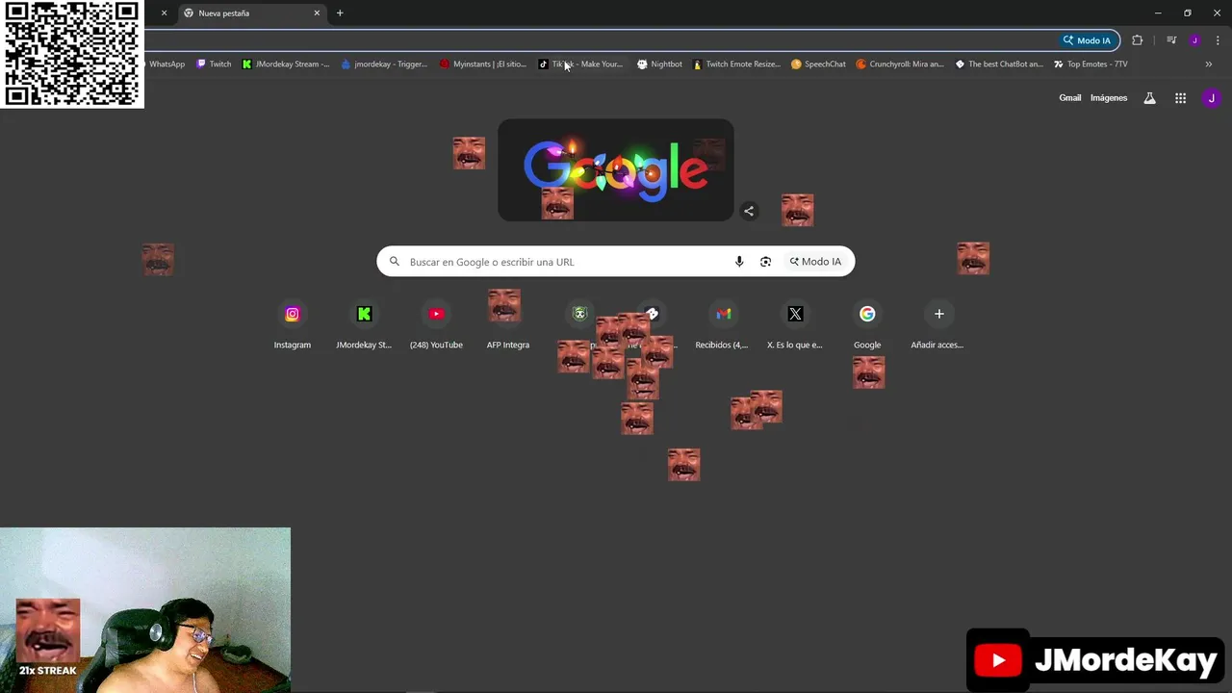Open the Extensions puzzle icon

(x=1138, y=40)
